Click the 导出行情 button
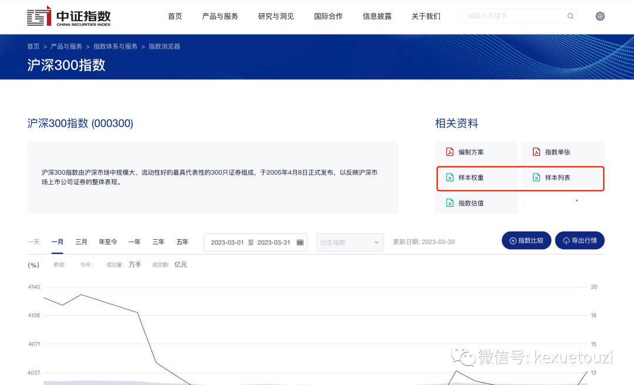The height and width of the screenshot is (385, 634). pos(580,240)
